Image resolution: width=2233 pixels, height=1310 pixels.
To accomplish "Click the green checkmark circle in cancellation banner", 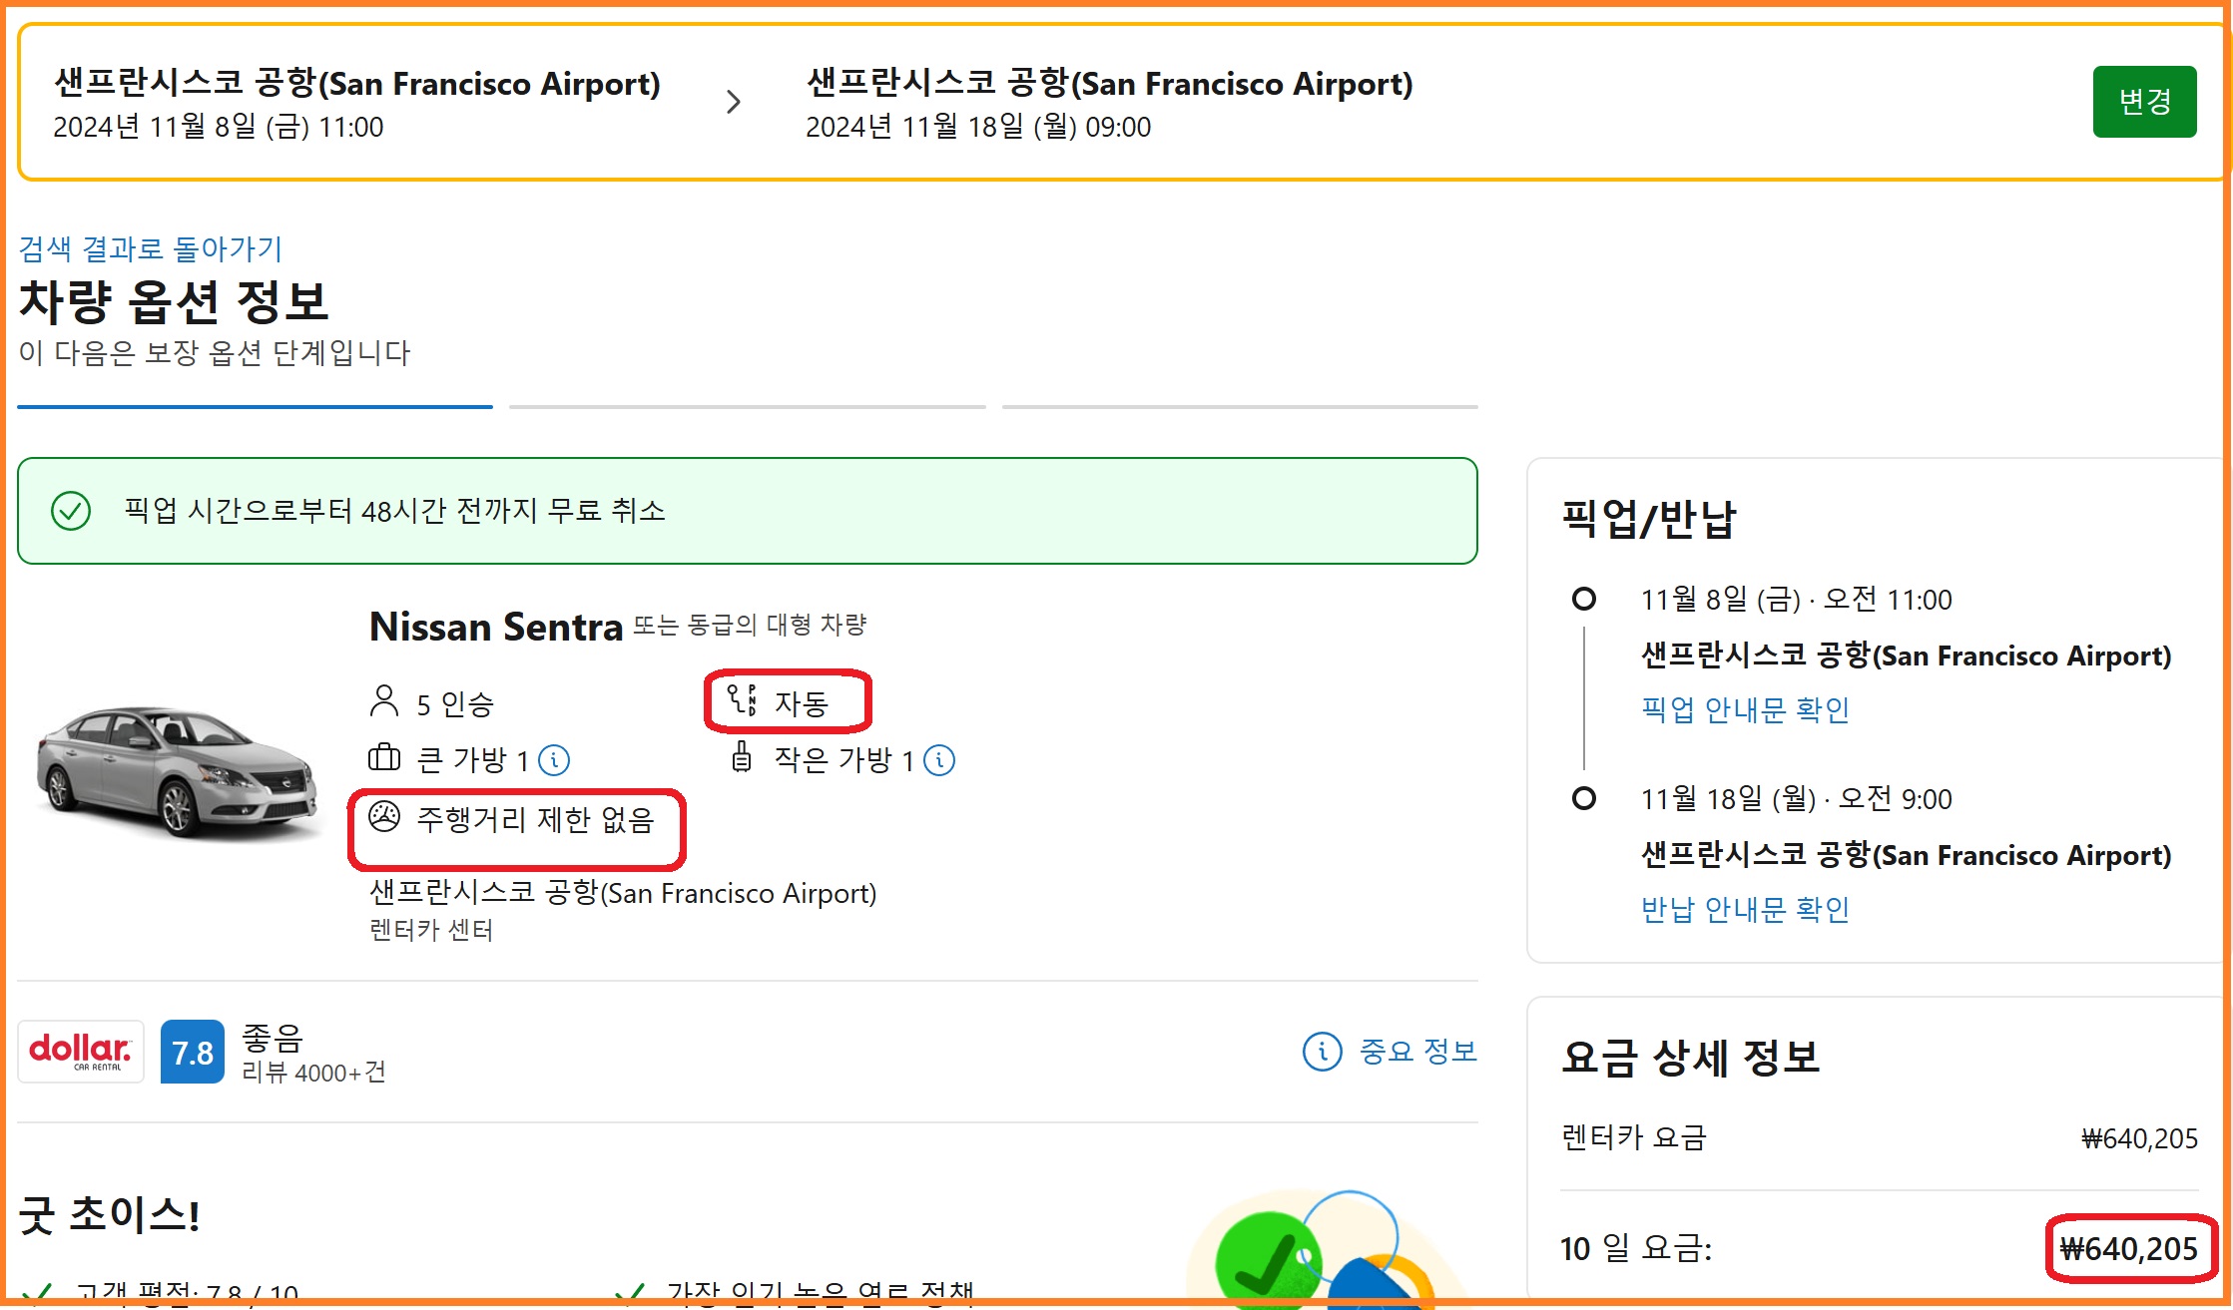I will 71,511.
